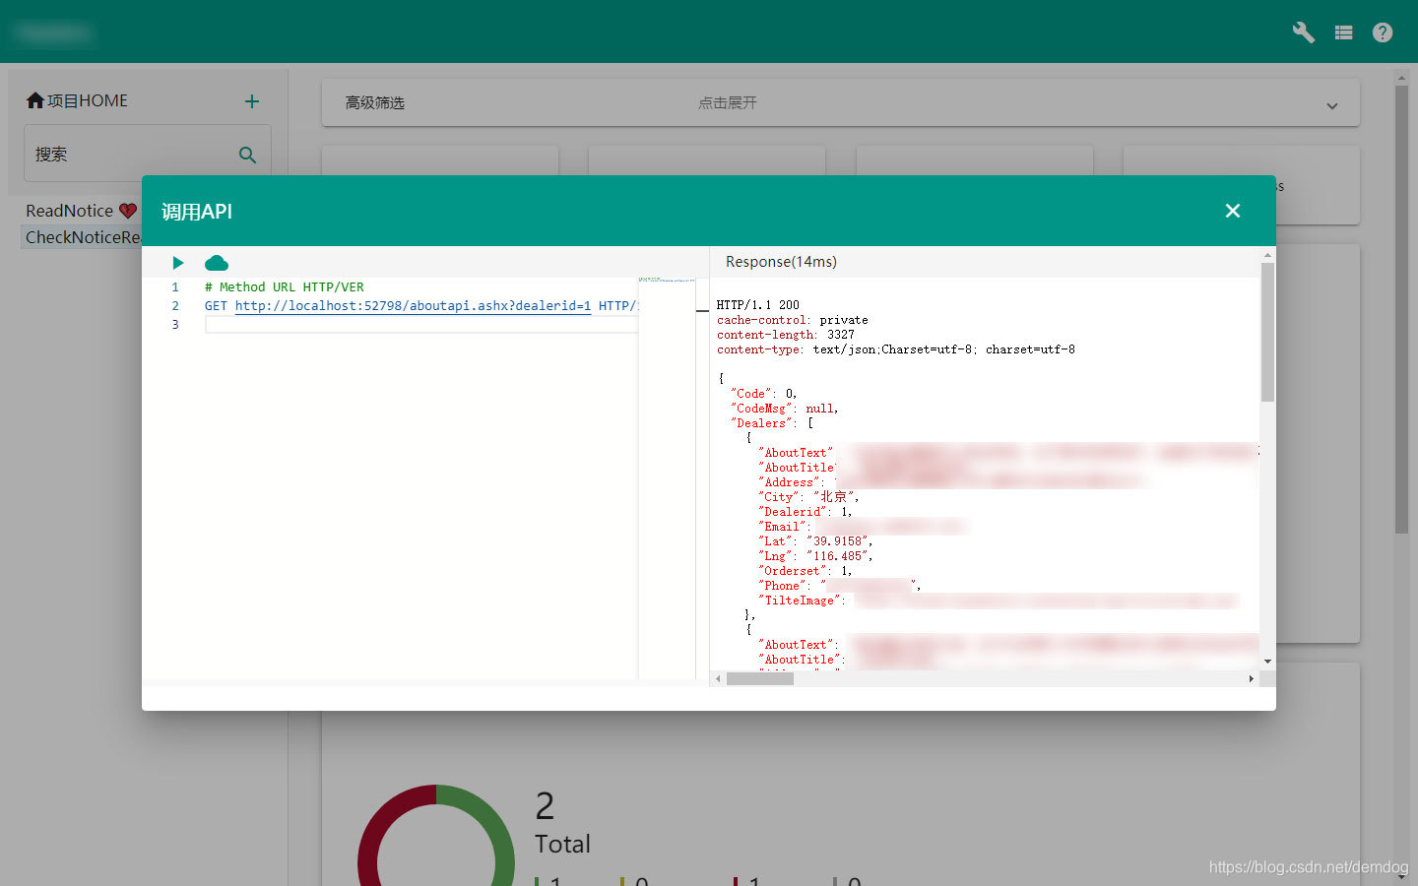Click the "Address" key in response
The width and height of the screenshot is (1418, 886).
click(x=789, y=482)
